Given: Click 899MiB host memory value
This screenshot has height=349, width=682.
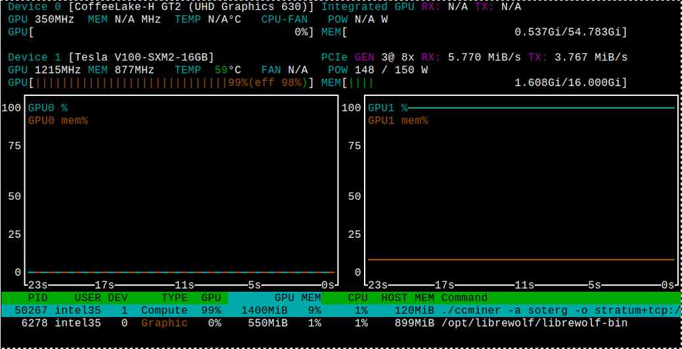Looking at the screenshot, I should 415,323.
